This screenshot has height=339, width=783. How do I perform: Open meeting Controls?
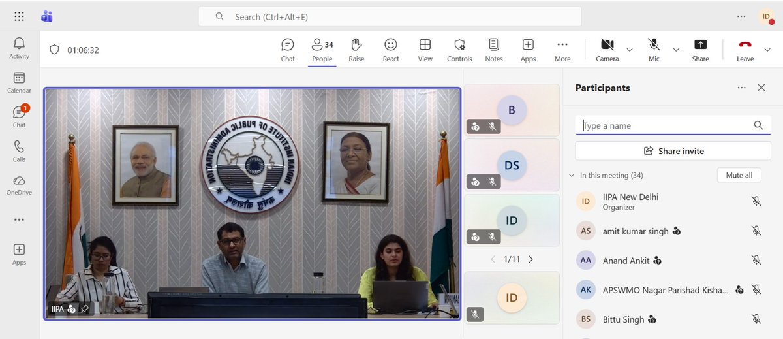459,50
